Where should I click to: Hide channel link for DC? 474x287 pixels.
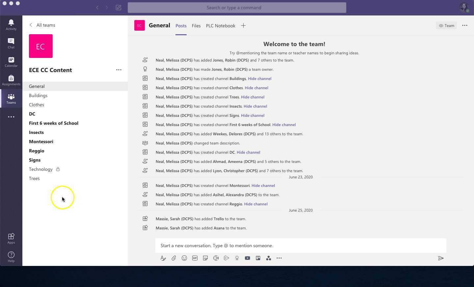(x=249, y=152)
